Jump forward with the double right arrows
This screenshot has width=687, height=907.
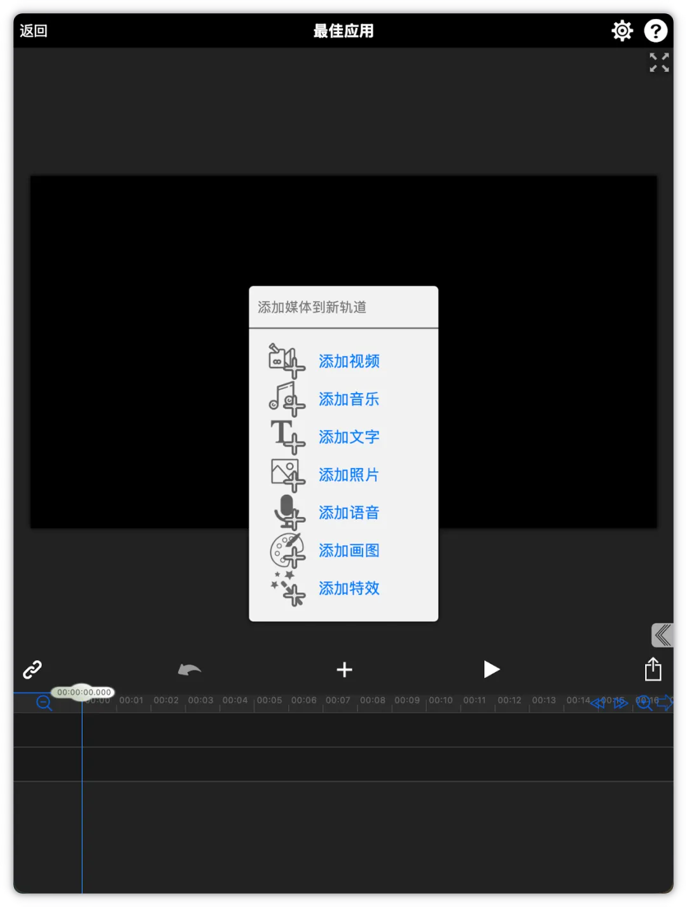pyautogui.click(x=621, y=703)
